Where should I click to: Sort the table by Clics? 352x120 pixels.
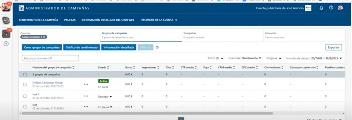[170, 67]
